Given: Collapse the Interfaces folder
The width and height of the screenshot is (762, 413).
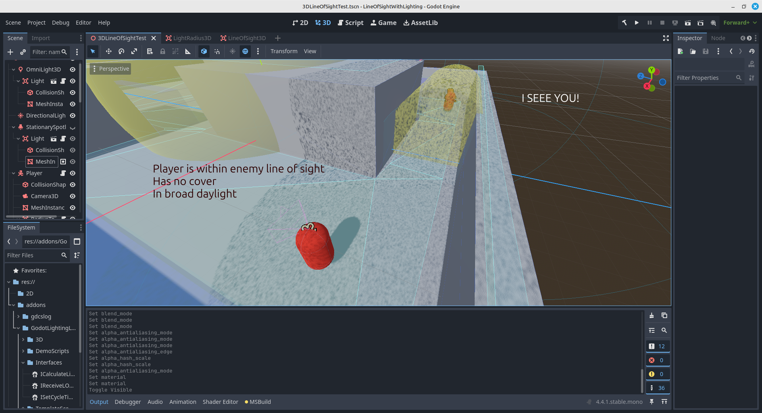Looking at the screenshot, I should [23, 363].
